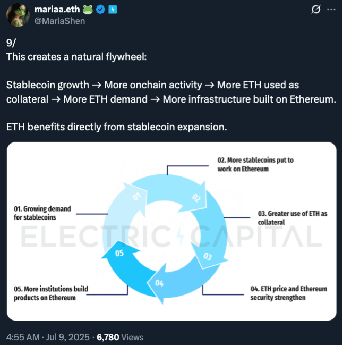Click the Grok icon on the post

pyautogui.click(x=315, y=10)
